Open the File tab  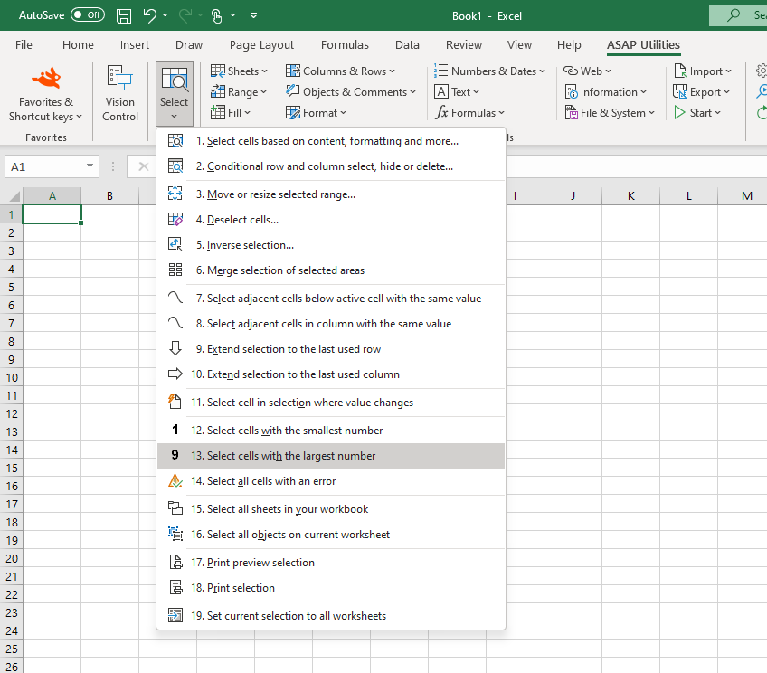click(24, 45)
